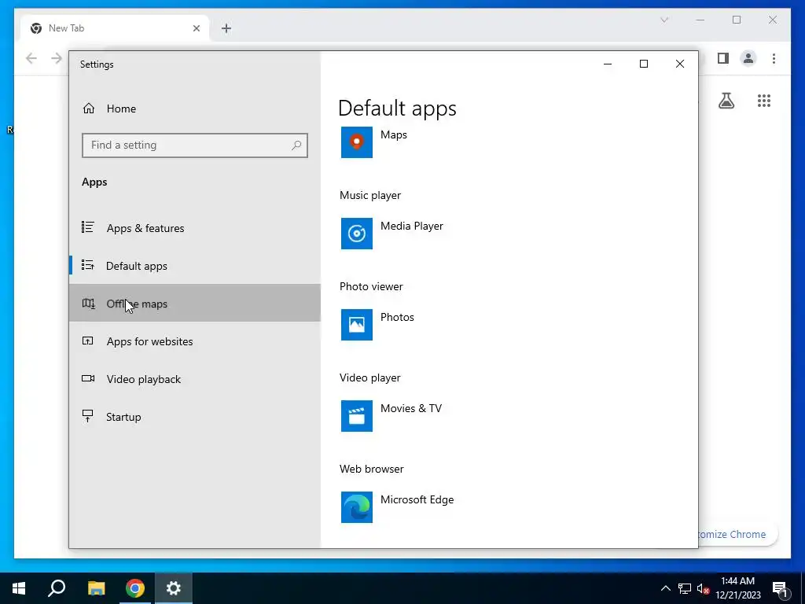Screen dimensions: 805x604
Task: Open Offline maps settings
Action: click(x=195, y=303)
